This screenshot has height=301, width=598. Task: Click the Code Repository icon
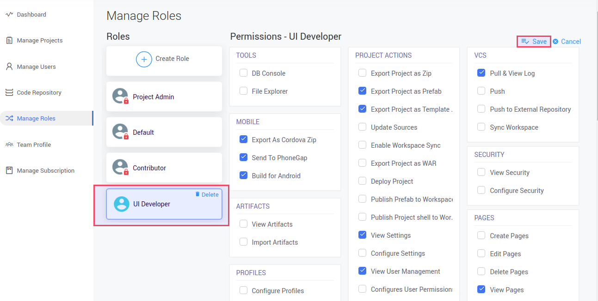(10, 92)
